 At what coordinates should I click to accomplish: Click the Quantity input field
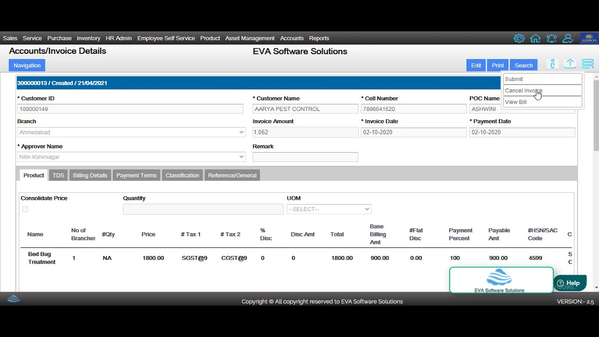(203, 209)
